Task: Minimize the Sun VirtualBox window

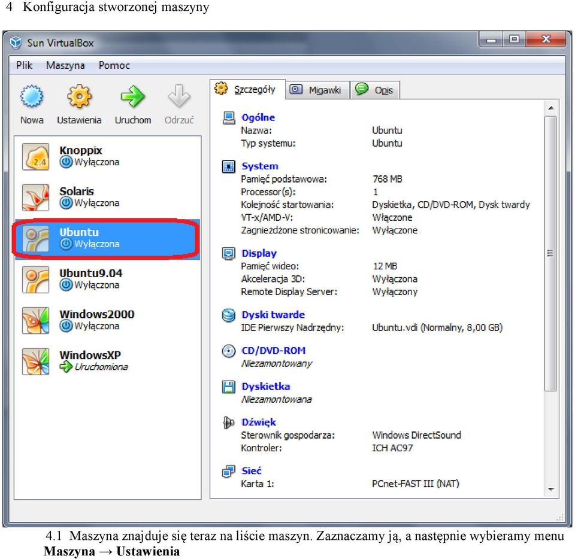Action: point(491,40)
